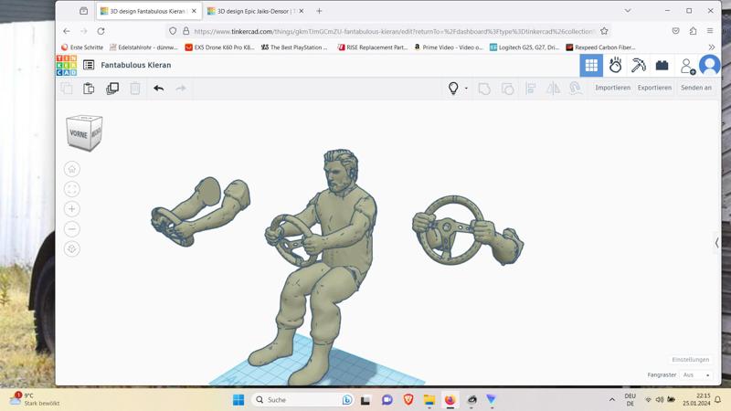Click the VORNE view cube
Viewport: 731px width, 411px height.
79,134
